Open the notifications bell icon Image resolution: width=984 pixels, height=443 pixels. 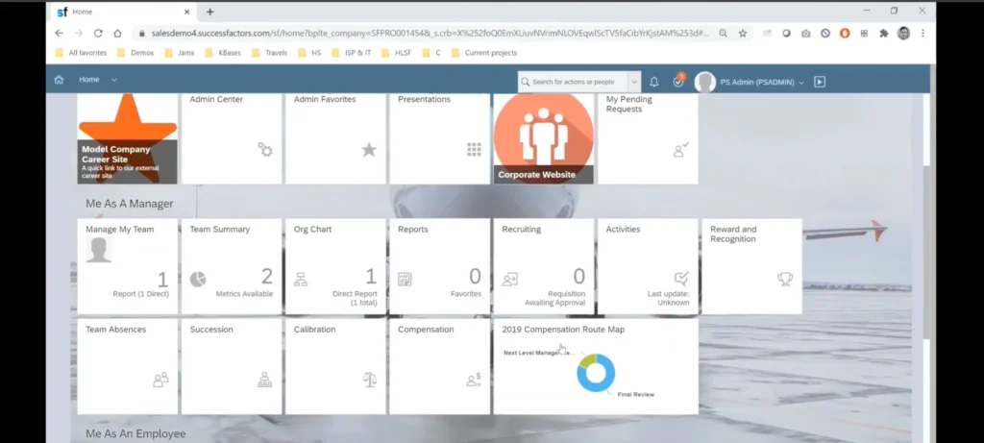click(653, 82)
